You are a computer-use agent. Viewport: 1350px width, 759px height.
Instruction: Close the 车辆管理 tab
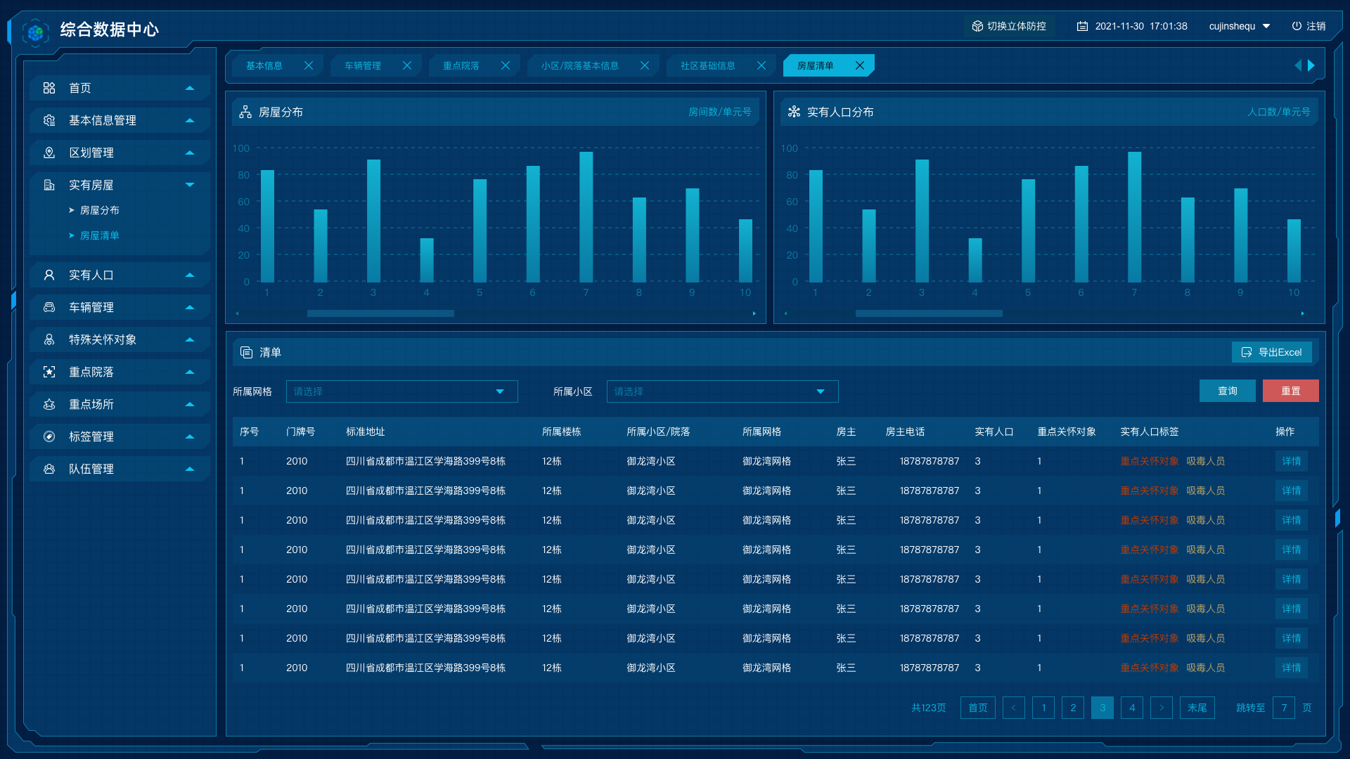pos(407,65)
